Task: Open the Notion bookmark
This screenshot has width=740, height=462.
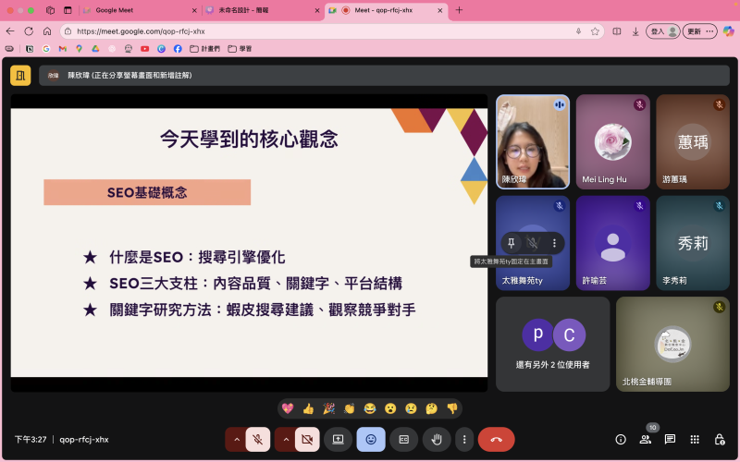Action: pos(30,49)
